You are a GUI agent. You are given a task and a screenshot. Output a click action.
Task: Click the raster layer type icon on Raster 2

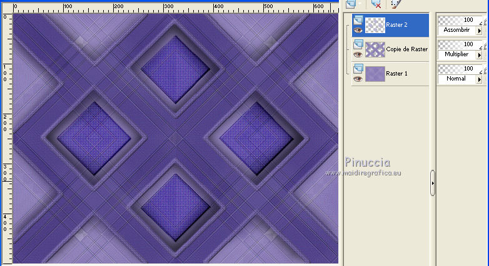coord(358,20)
